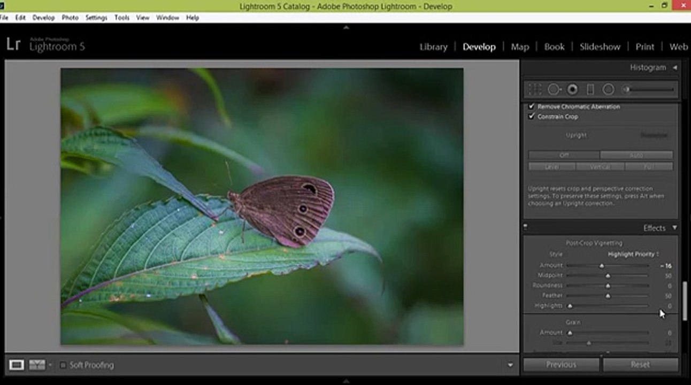This screenshot has width=691, height=385.
Task: Open the Window menu
Action: tap(168, 18)
